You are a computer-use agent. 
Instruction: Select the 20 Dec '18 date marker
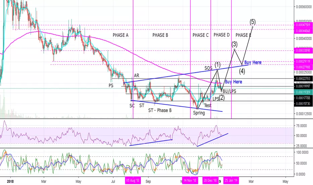coord(210,180)
